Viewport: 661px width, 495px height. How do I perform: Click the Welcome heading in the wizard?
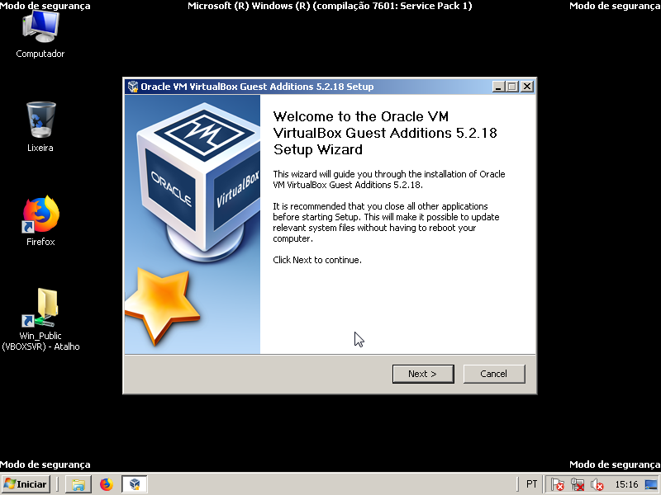click(385, 133)
